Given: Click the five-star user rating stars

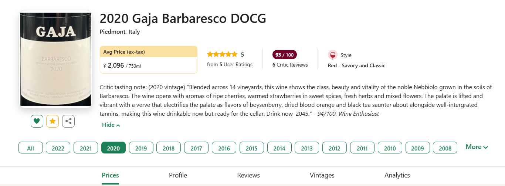Looking at the screenshot, I should [x=222, y=54].
